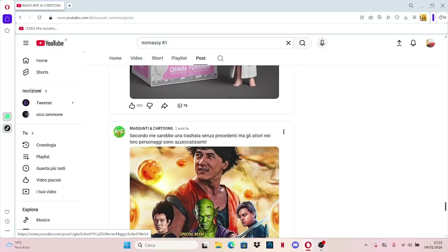This screenshot has height=252, width=448.
Task: Go to the YouTube logo homepage
Action: point(50,43)
